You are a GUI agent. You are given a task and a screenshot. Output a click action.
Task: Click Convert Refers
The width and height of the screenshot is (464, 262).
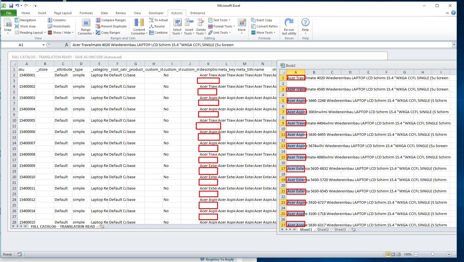264,26
